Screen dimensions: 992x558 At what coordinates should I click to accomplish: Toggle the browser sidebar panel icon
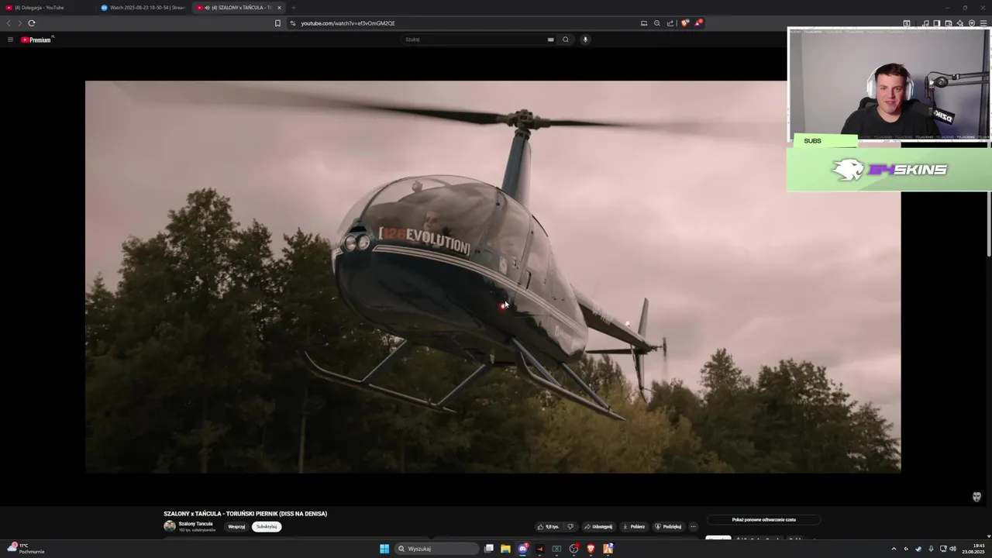click(x=937, y=23)
